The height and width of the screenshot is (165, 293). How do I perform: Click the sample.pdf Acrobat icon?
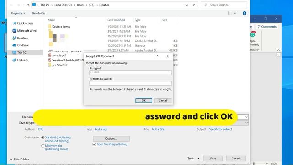(49, 55)
